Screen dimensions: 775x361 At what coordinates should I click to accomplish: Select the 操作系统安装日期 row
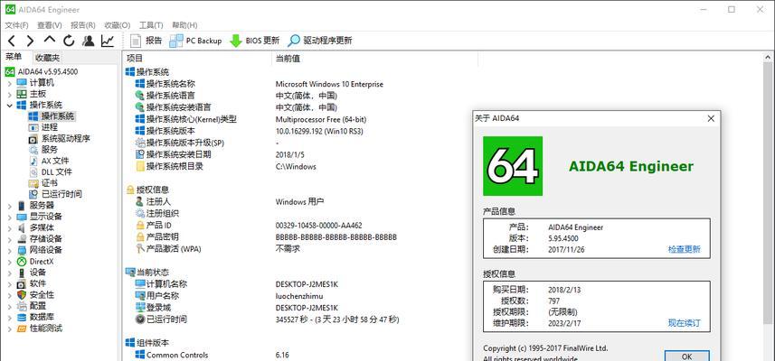point(174,154)
